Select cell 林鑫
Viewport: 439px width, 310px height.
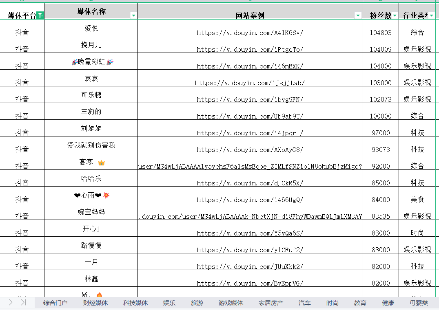pos(91,279)
